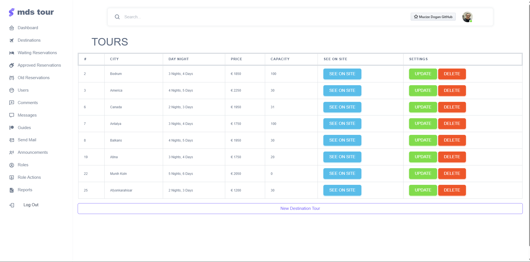Click the Users face icon
530x262 pixels.
(x=12, y=90)
